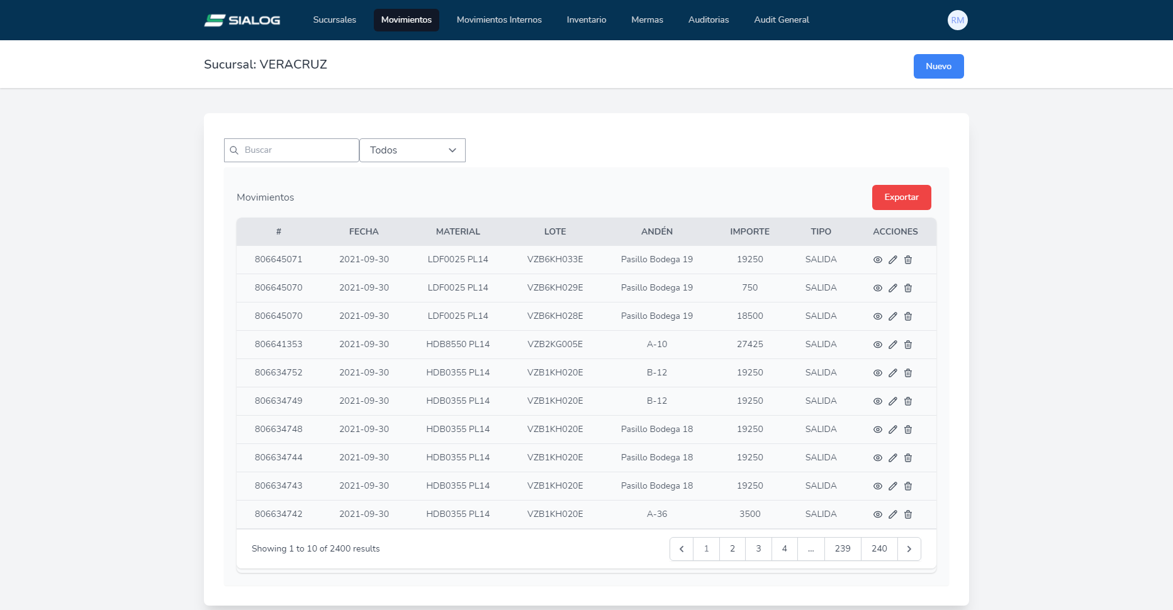The image size is (1173, 610).
Task: View movement 806634744 details
Action: [878, 458]
